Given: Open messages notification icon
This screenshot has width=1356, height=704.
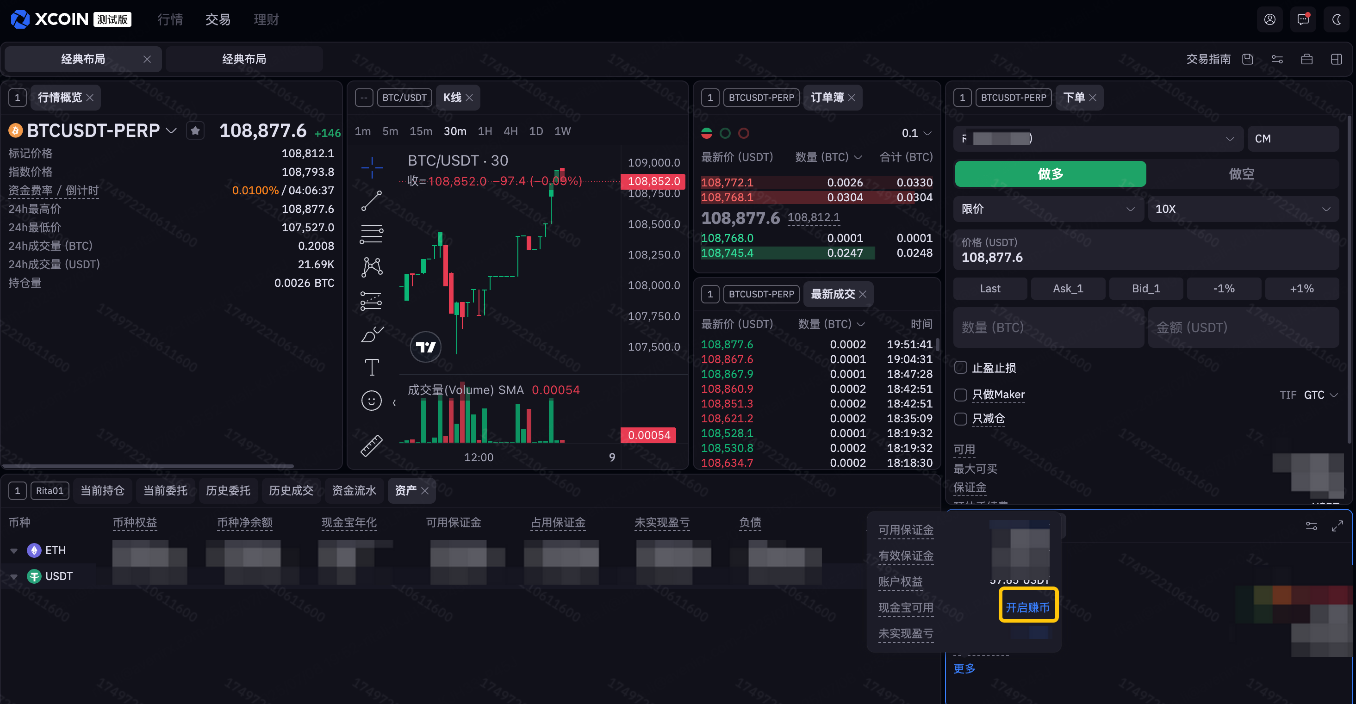Looking at the screenshot, I should [x=1303, y=19].
